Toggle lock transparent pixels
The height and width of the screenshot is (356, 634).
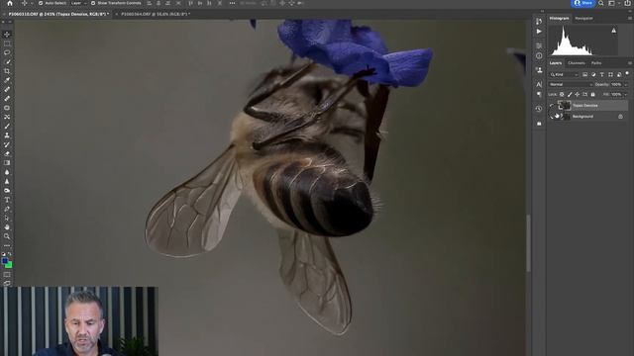point(562,95)
